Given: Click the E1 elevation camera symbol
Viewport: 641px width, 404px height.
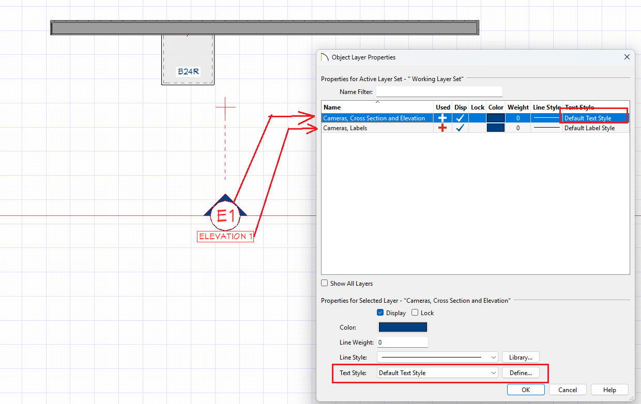Looking at the screenshot, I should click(225, 216).
